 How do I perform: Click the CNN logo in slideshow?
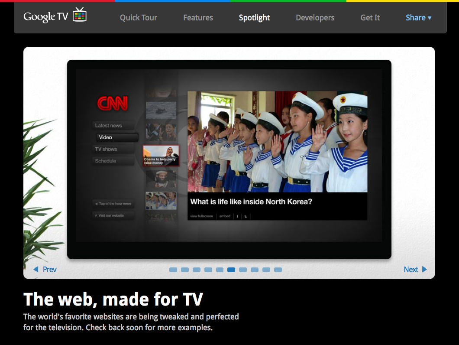(112, 104)
